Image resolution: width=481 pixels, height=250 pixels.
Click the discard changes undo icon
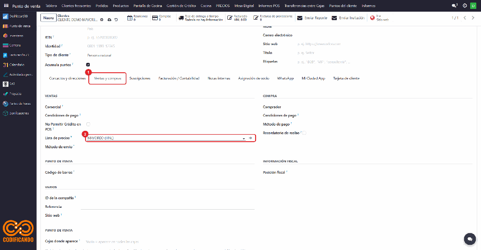[116, 20]
